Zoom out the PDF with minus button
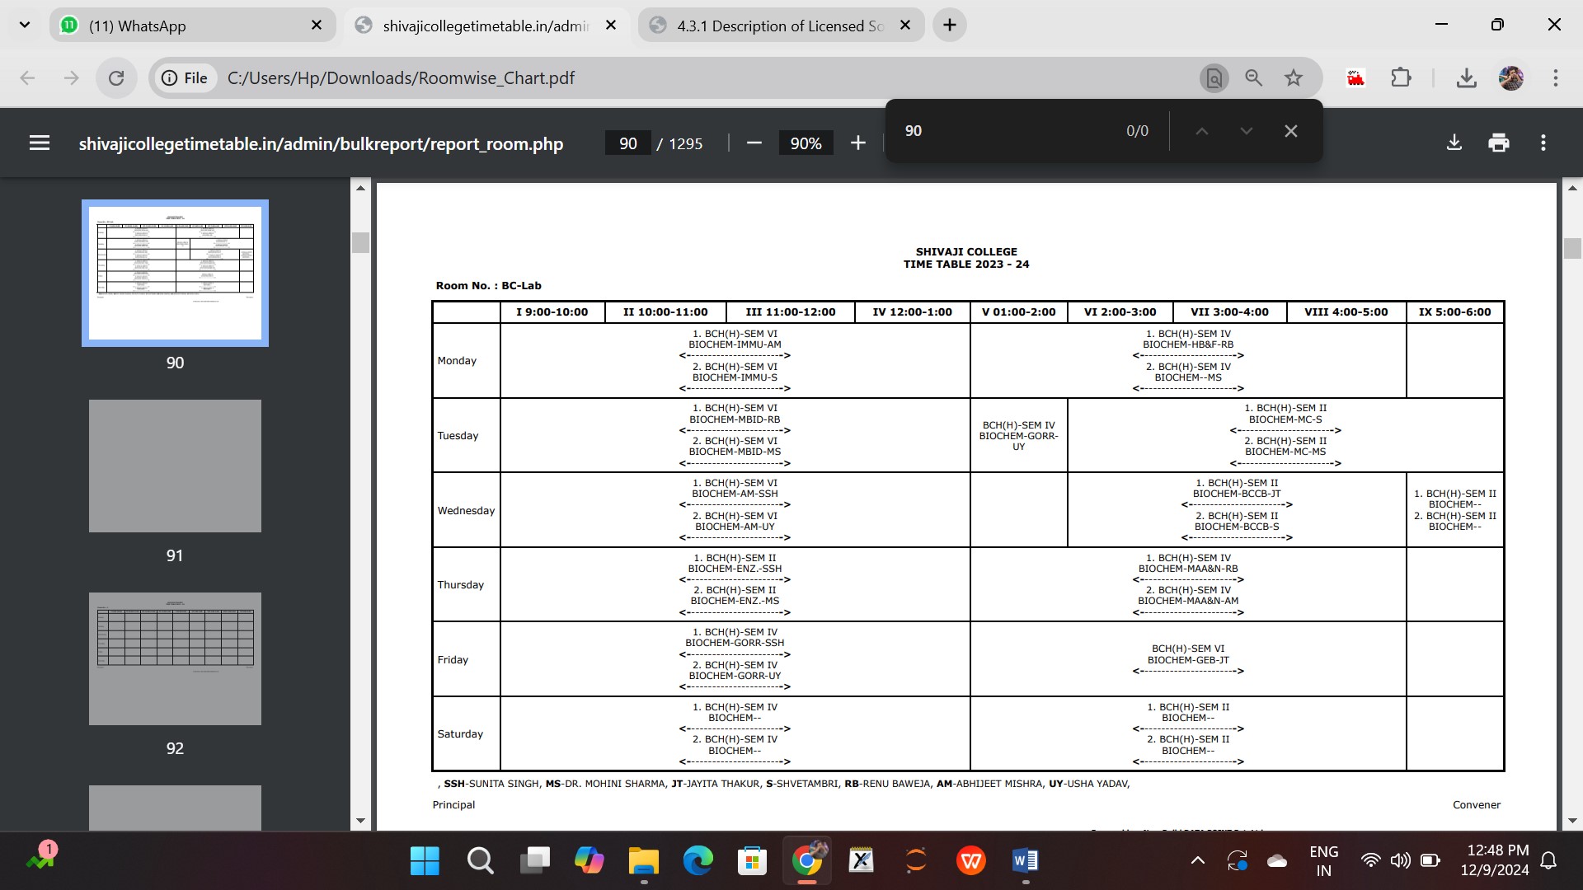Viewport: 1583px width, 890px height. pos(754,143)
